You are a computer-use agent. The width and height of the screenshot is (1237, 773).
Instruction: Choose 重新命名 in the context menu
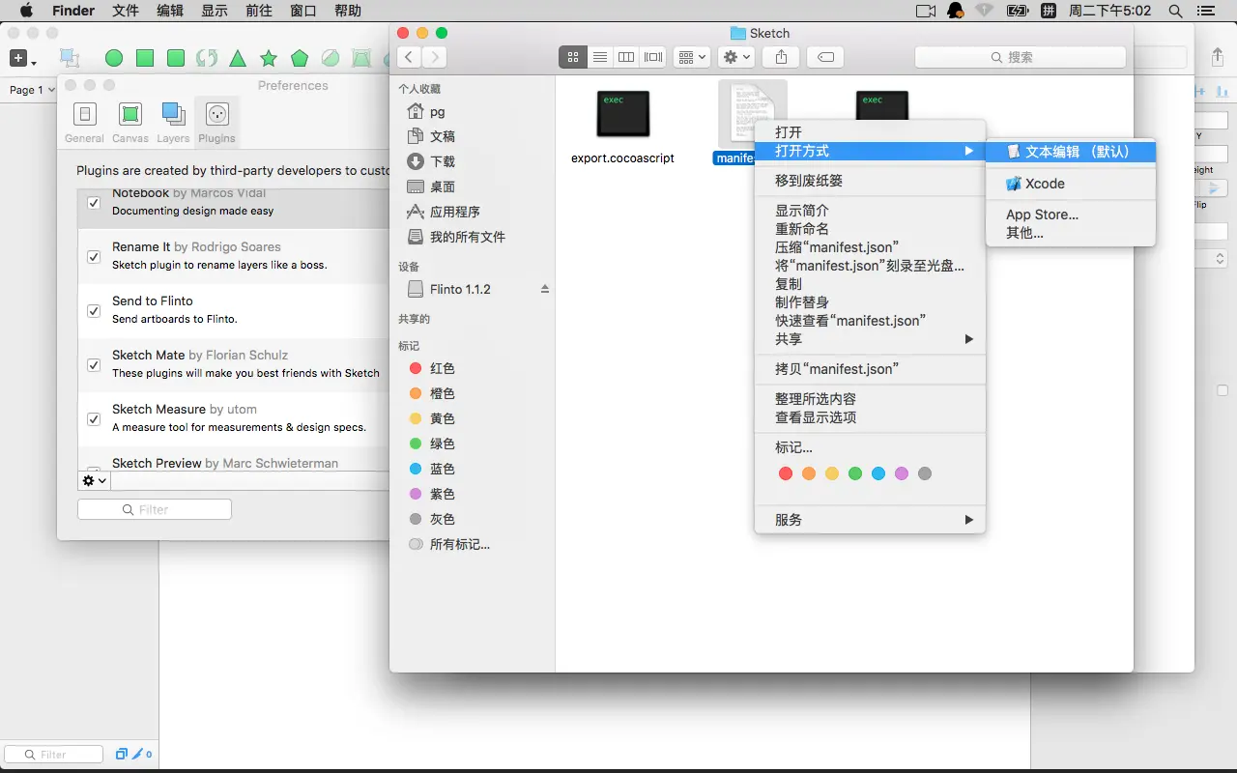pos(869,229)
